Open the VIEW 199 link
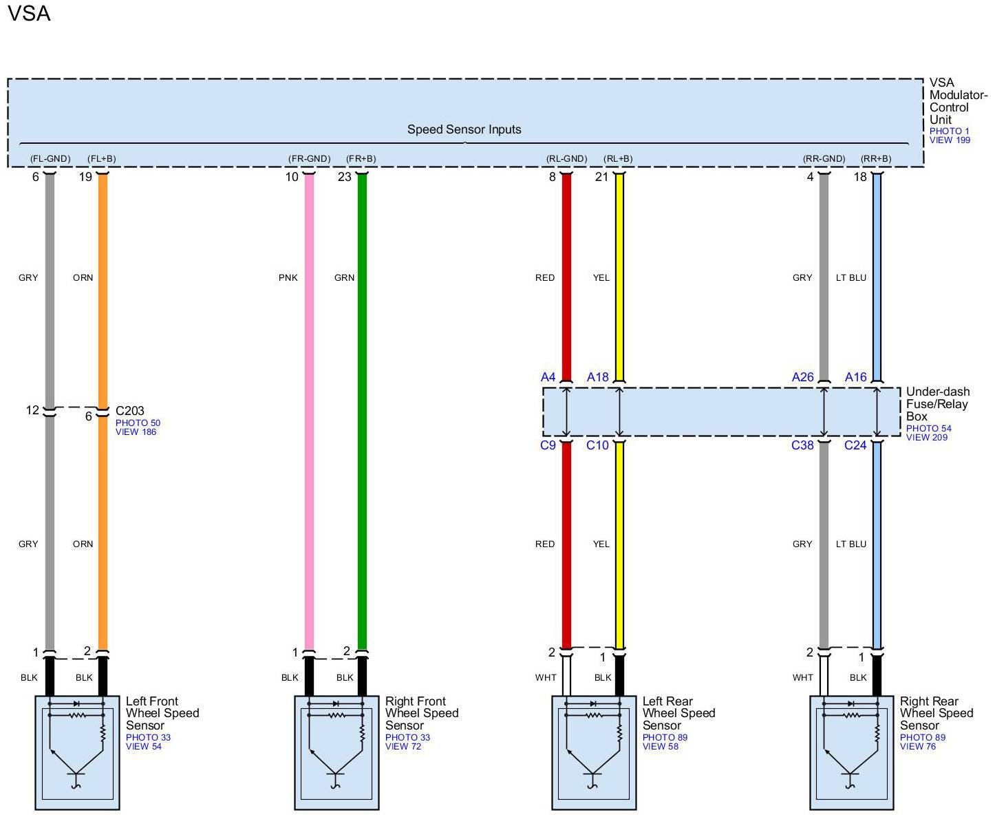 pyautogui.click(x=950, y=140)
